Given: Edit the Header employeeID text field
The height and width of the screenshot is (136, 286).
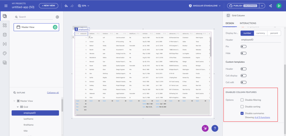Looking at the screenshot, I should 261,40.
